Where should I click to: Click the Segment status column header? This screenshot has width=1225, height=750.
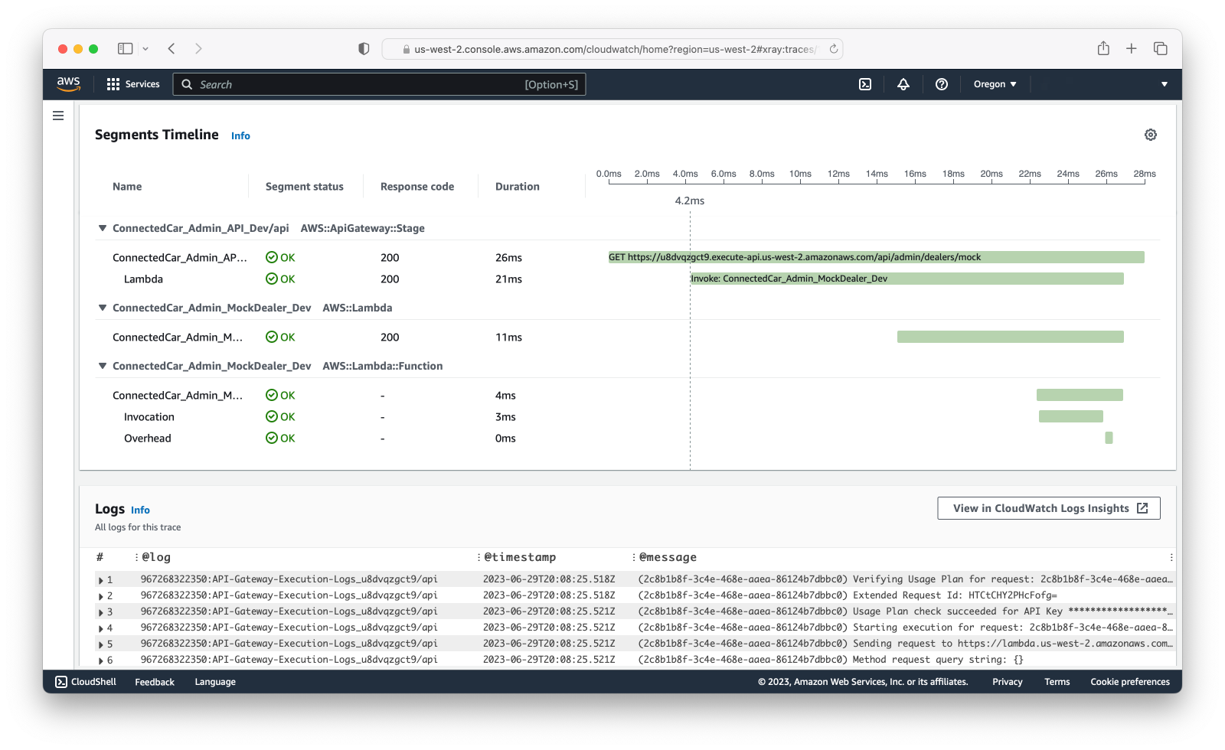[305, 187]
